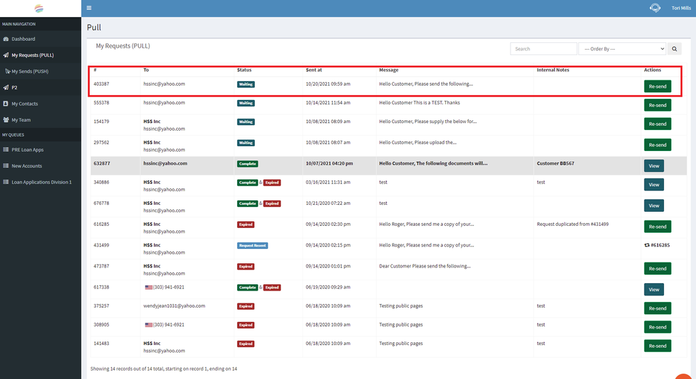View request 676778
This screenshot has width=696, height=379.
pos(654,205)
